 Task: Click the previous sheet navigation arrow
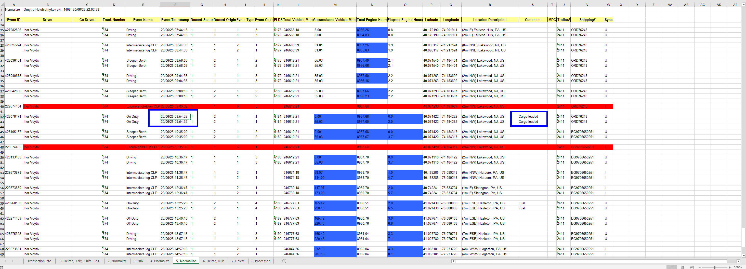point(5,261)
